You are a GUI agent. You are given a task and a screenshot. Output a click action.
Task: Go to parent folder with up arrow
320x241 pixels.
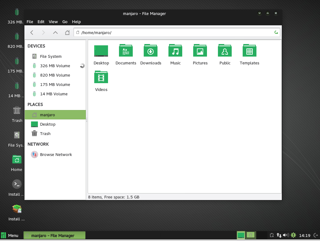(x=55, y=33)
